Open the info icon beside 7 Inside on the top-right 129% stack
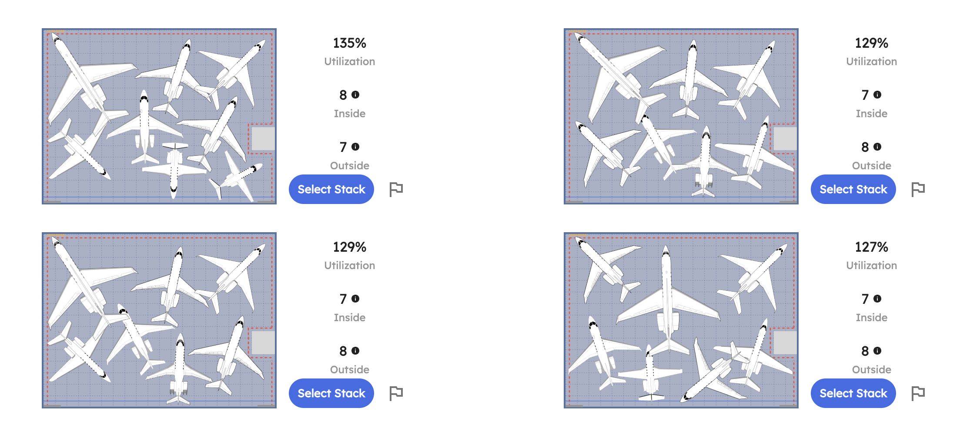This screenshot has width=970, height=421. (x=878, y=95)
